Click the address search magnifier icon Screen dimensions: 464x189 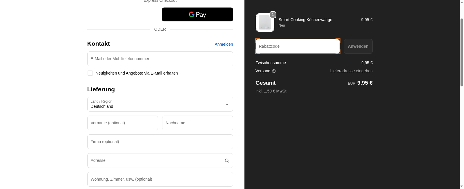(x=227, y=161)
